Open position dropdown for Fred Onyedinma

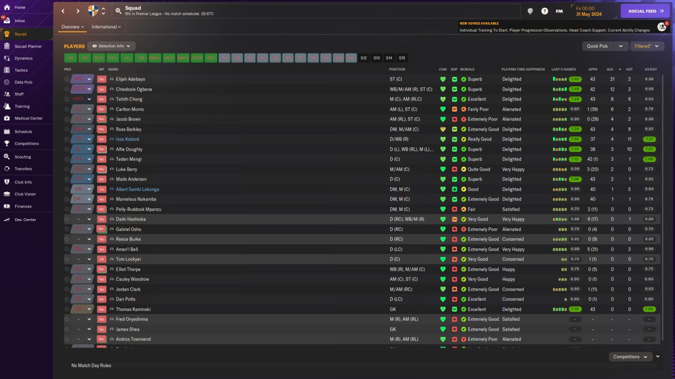click(89, 320)
